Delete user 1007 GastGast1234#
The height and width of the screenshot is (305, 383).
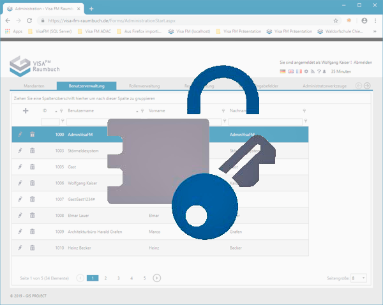[x=33, y=199]
